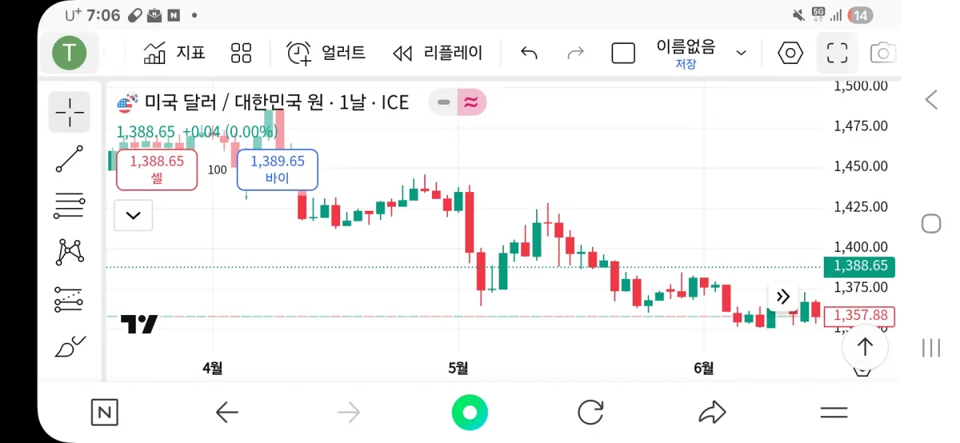Take a chart snapshot with camera
This screenshot has width=960, height=443.
tap(882, 54)
